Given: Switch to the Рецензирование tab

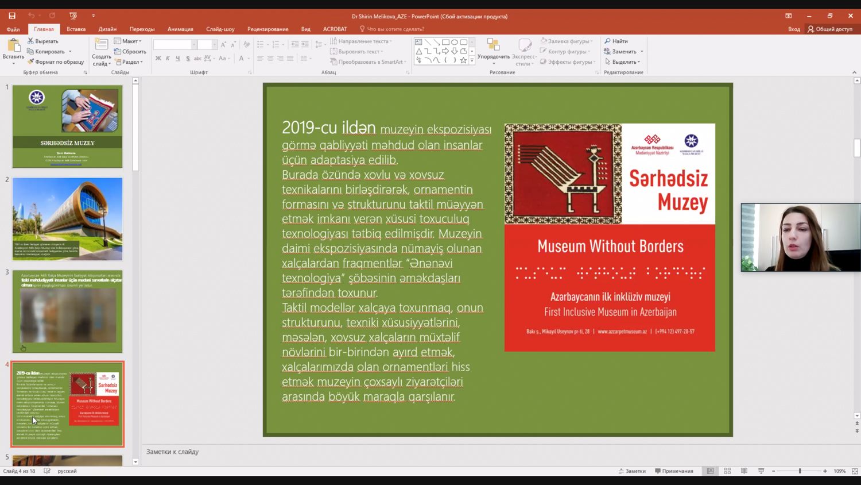Looking at the screenshot, I should 267,29.
